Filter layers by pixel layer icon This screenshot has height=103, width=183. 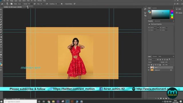tap(158, 60)
